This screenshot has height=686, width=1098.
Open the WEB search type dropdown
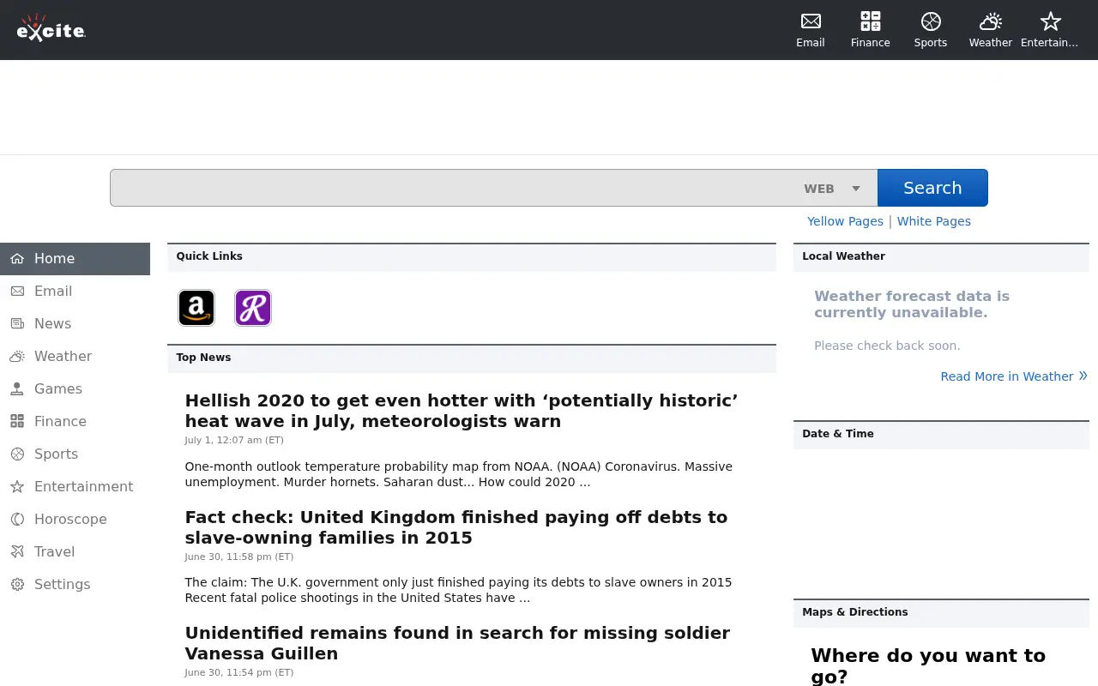832,189
